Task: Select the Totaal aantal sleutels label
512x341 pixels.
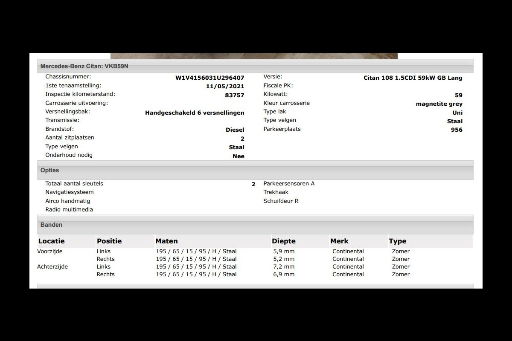Action: point(74,184)
